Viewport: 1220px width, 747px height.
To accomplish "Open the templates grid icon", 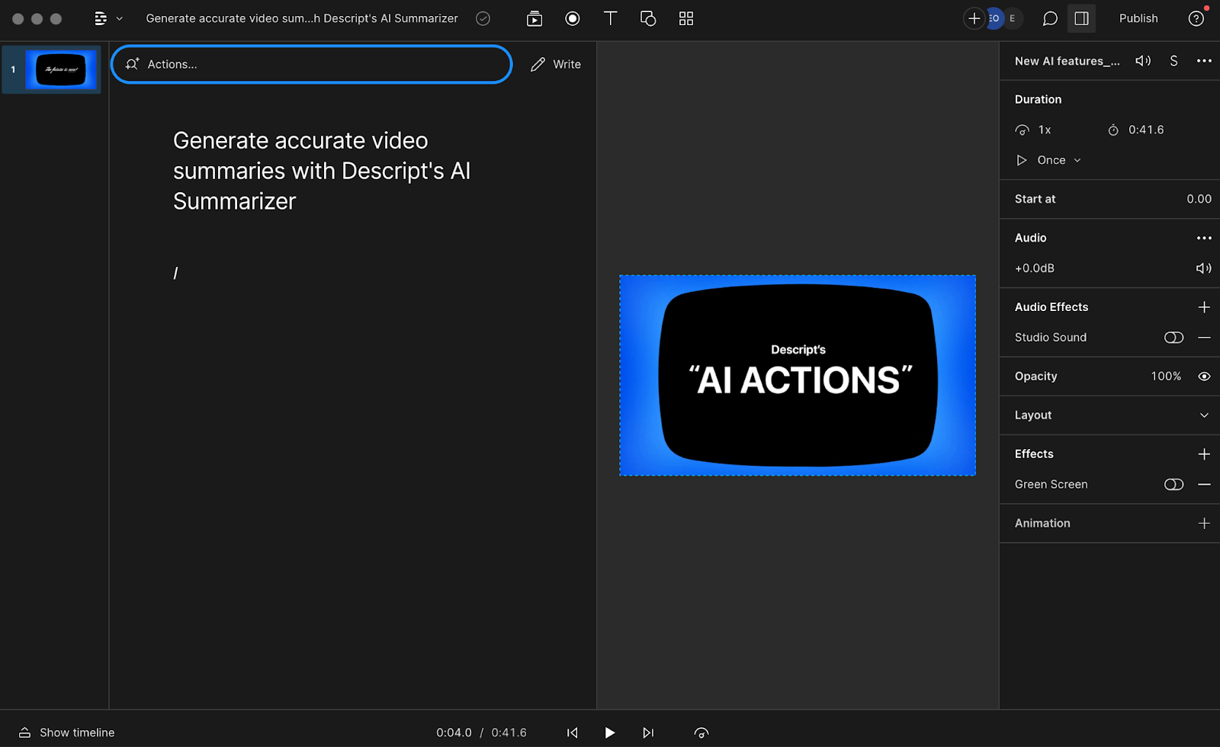I will [x=686, y=18].
